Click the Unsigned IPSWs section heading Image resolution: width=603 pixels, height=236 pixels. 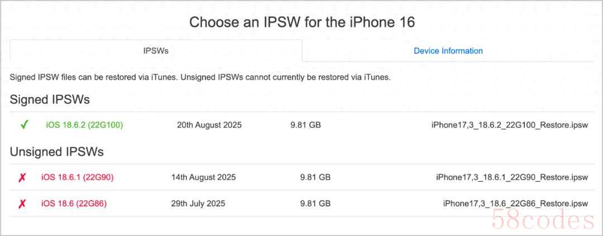click(56, 152)
